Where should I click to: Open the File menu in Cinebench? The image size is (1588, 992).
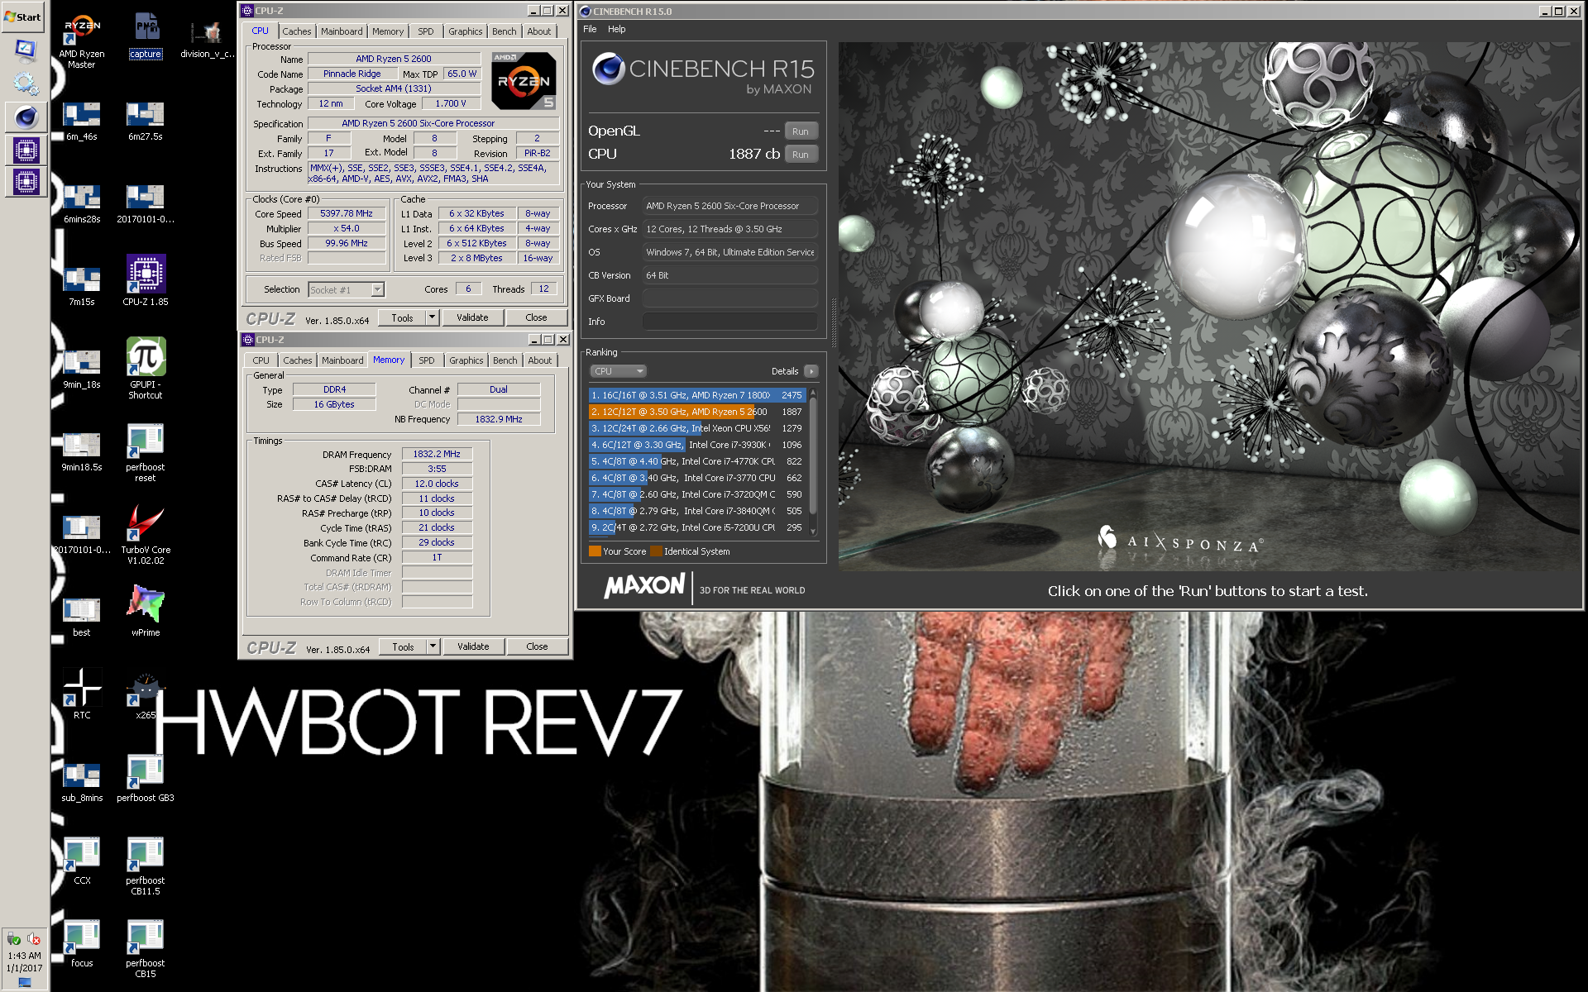[x=590, y=29]
